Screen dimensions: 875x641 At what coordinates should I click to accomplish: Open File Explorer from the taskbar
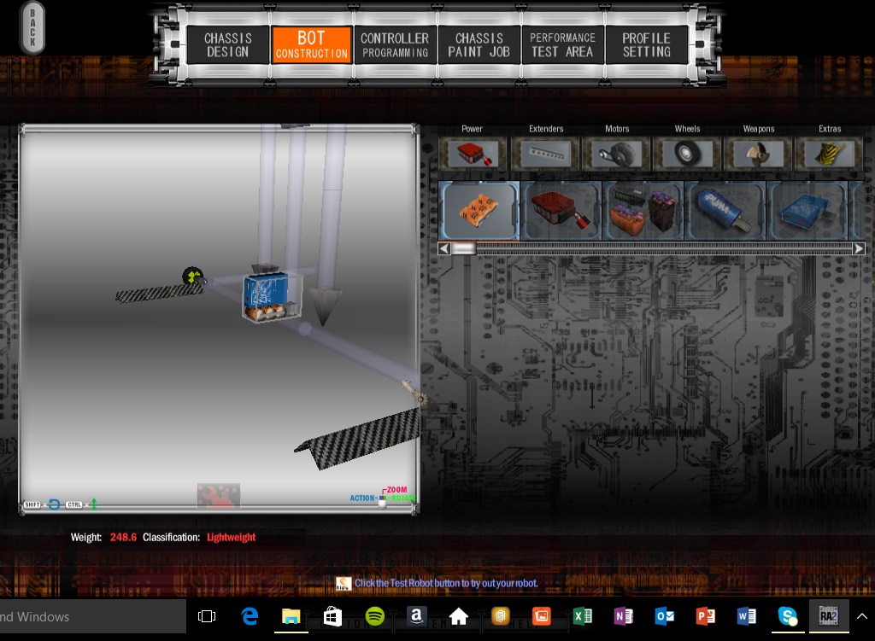tap(291, 616)
